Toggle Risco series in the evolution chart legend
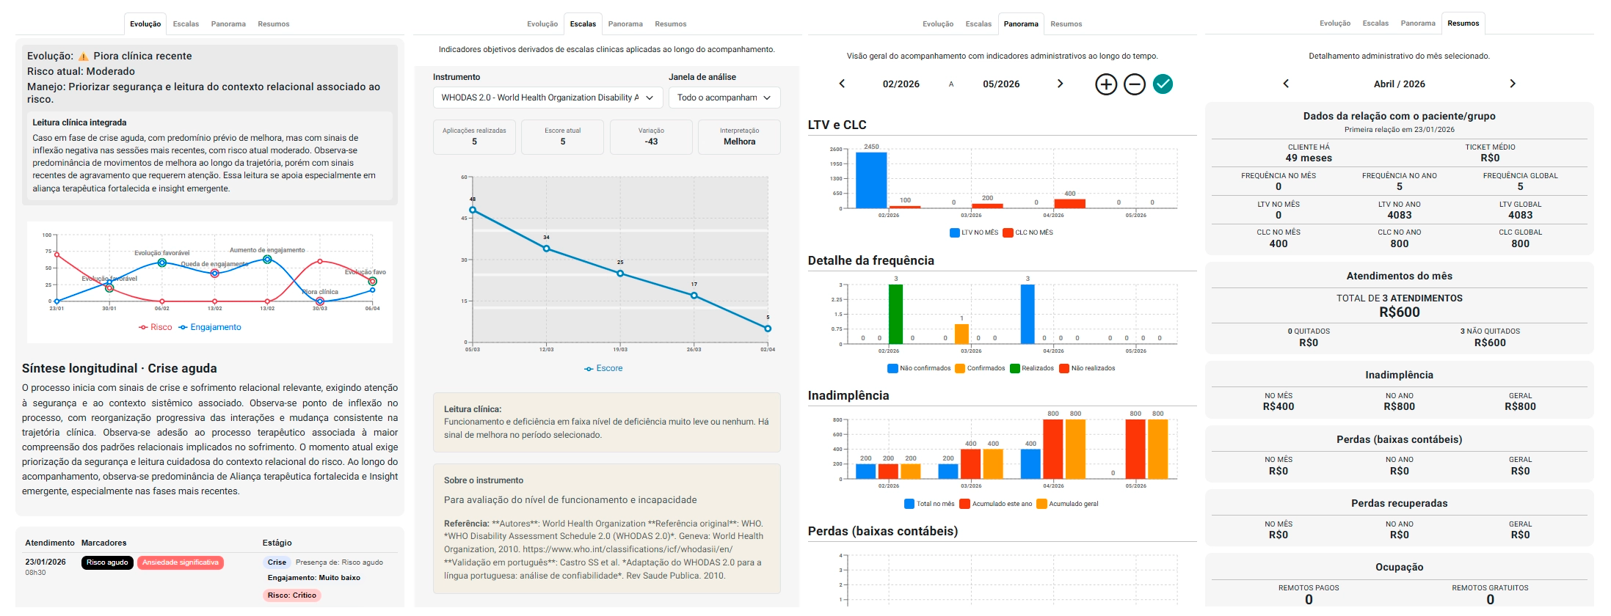The height and width of the screenshot is (616, 1611). click(x=156, y=328)
